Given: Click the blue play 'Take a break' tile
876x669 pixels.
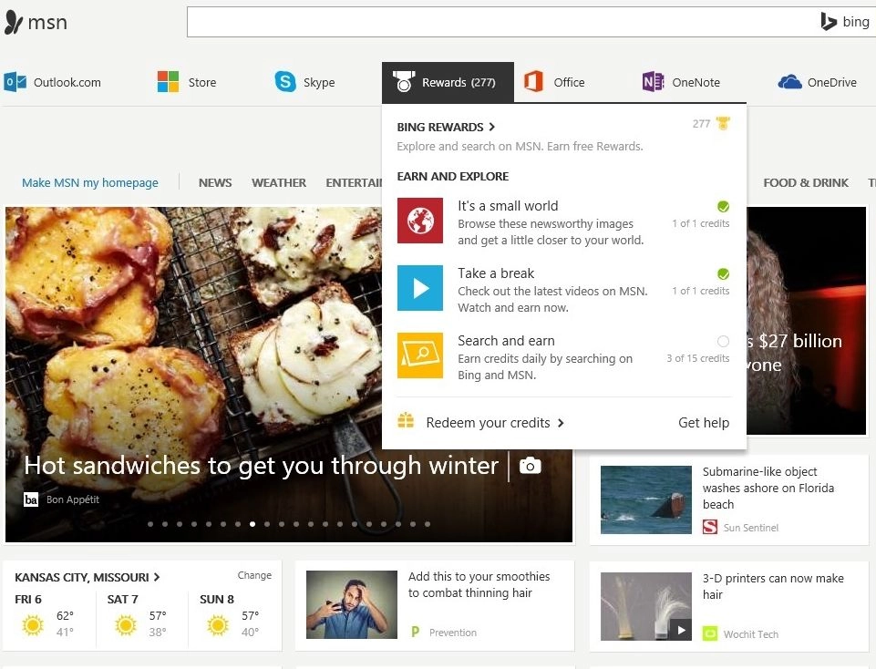Looking at the screenshot, I should tap(420, 288).
